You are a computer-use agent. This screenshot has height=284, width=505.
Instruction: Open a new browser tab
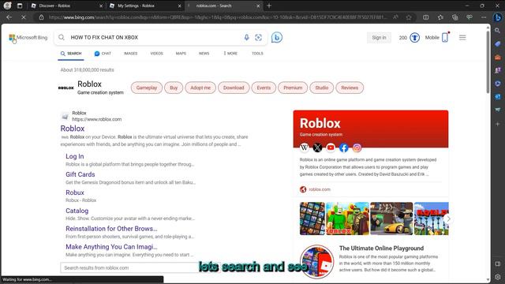[269, 6]
